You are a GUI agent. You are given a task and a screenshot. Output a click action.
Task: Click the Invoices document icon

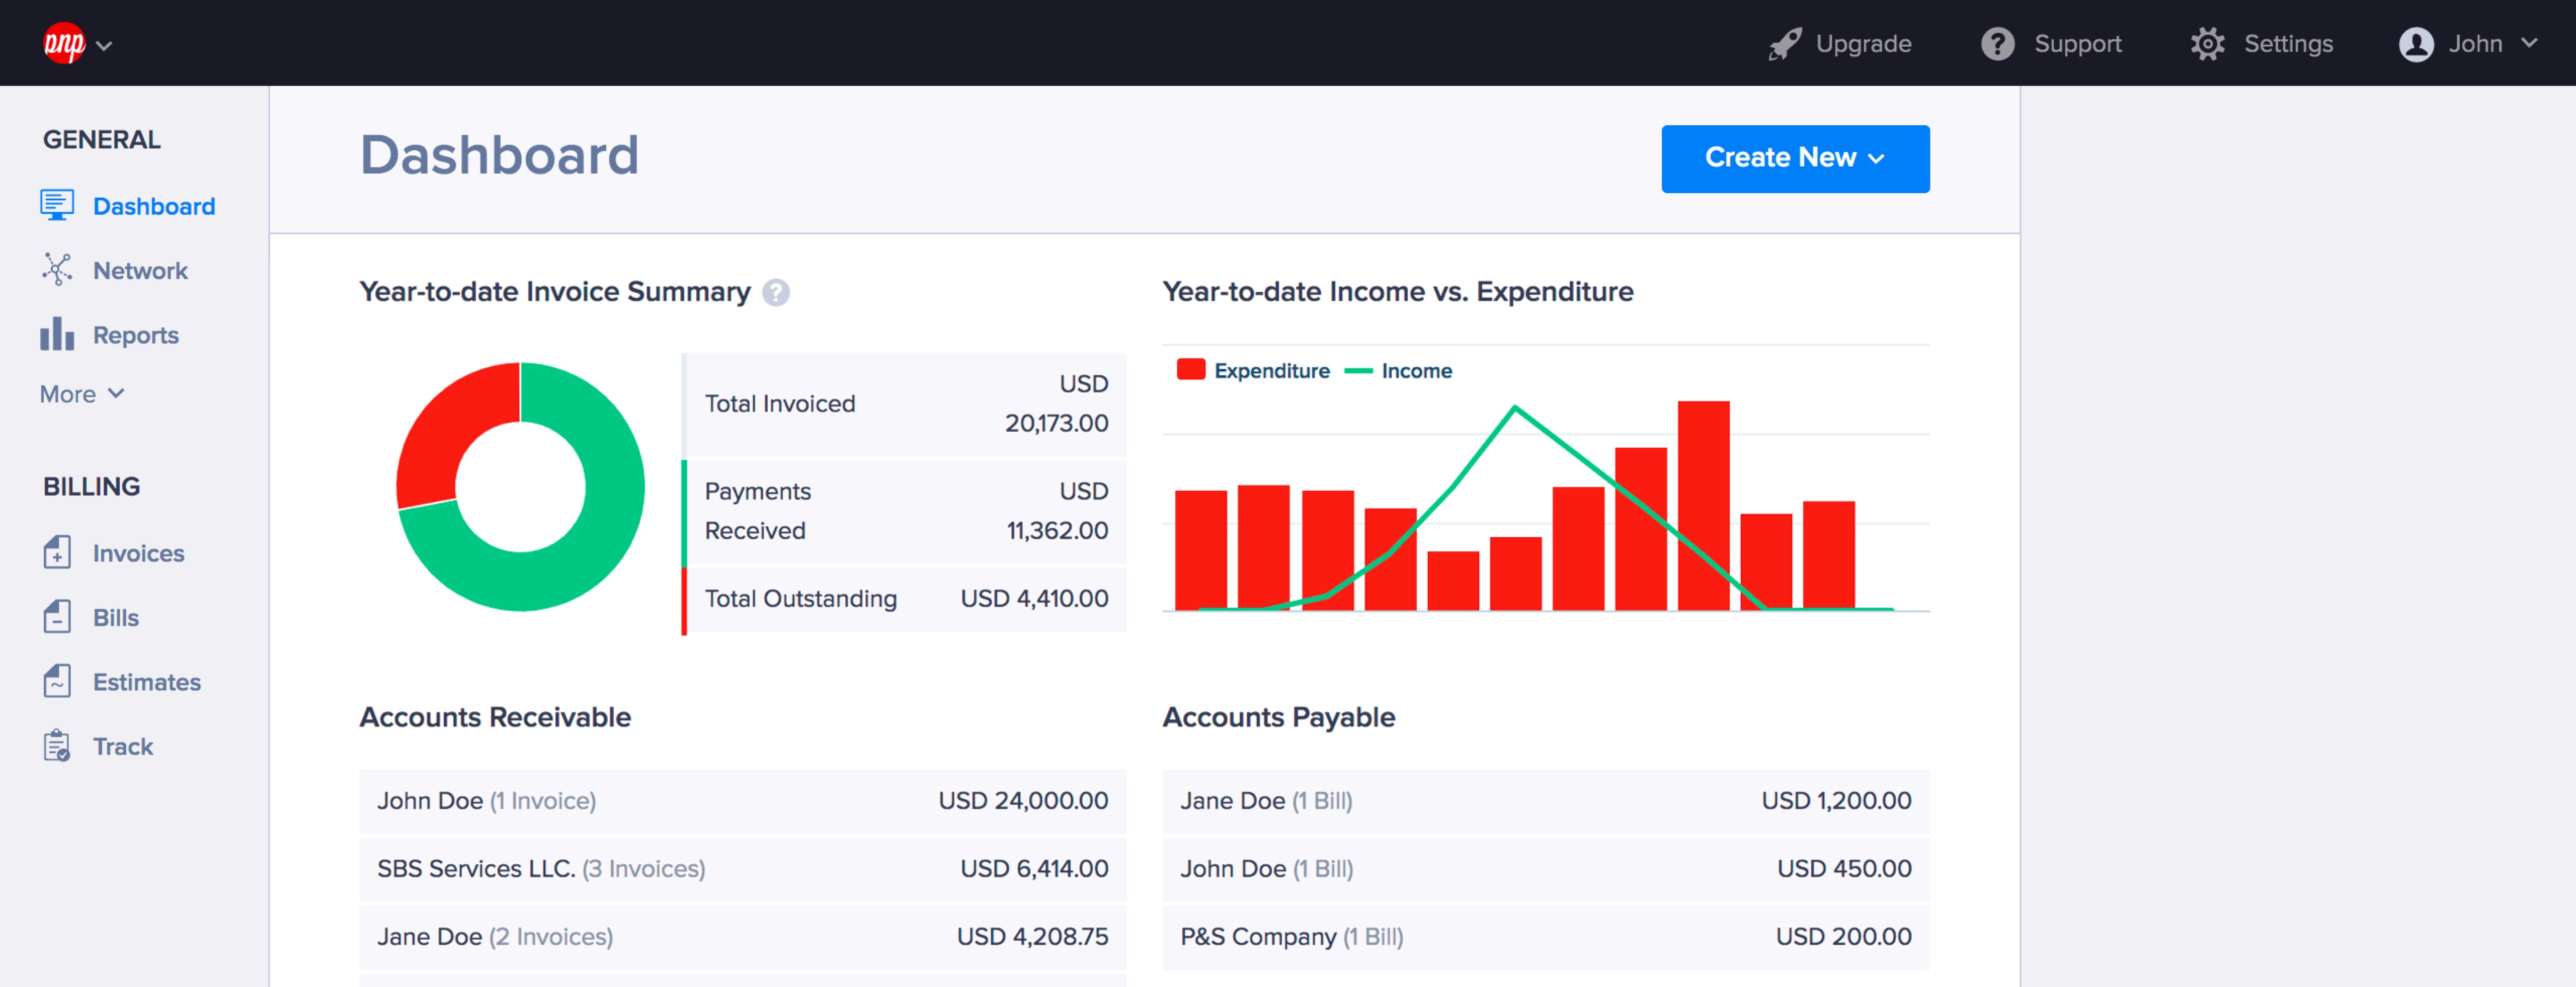pyautogui.click(x=57, y=552)
